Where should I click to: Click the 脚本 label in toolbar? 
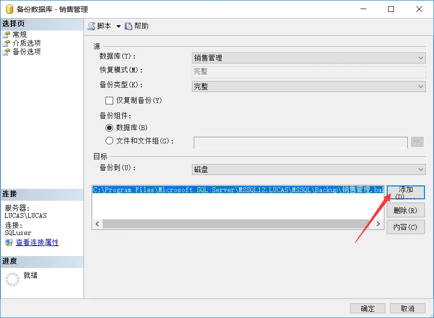pos(104,26)
